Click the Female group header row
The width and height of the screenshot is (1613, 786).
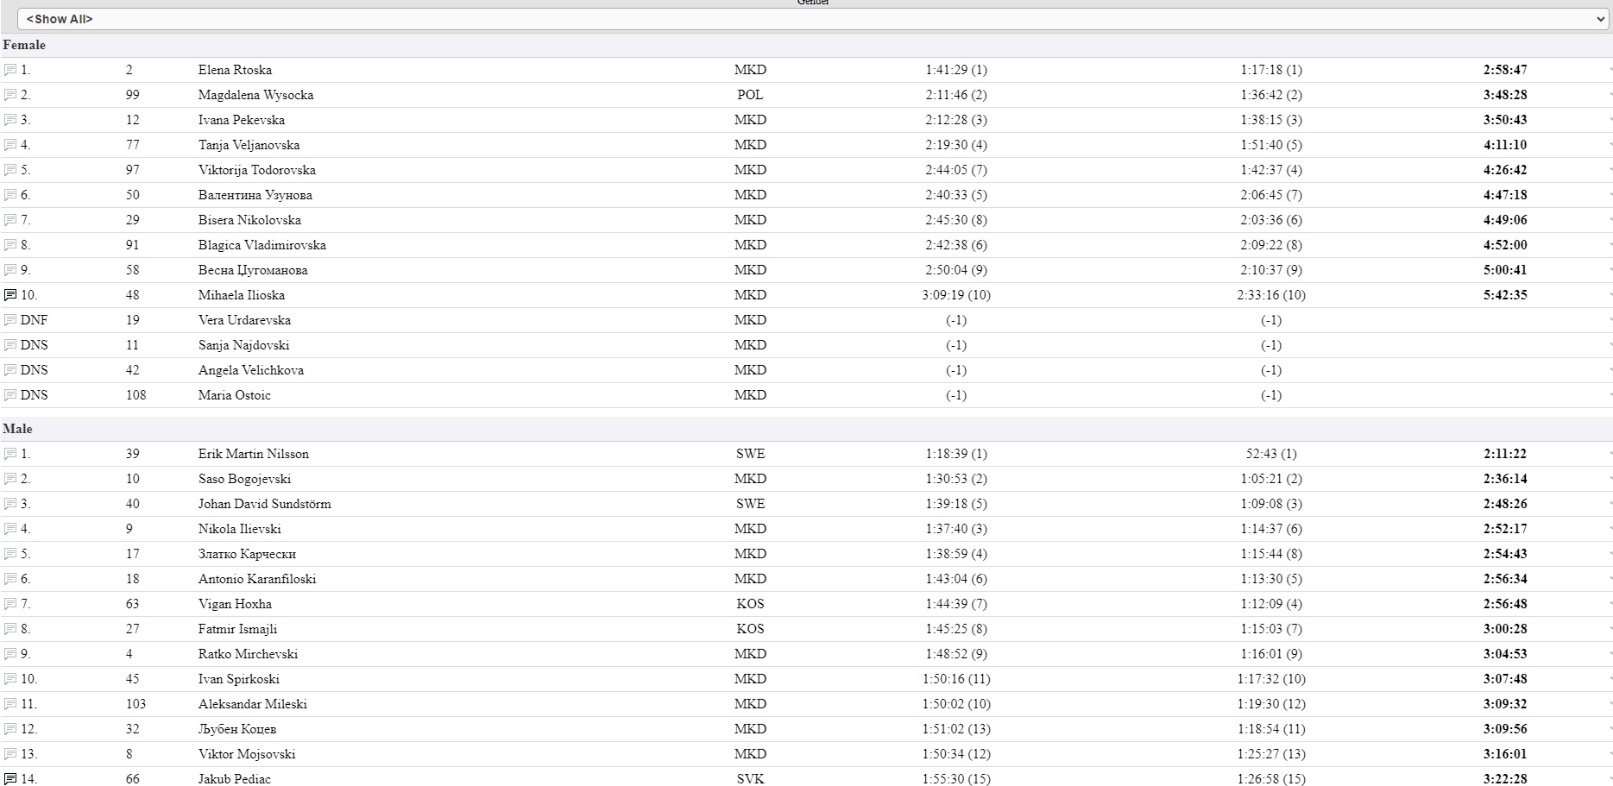pos(24,45)
